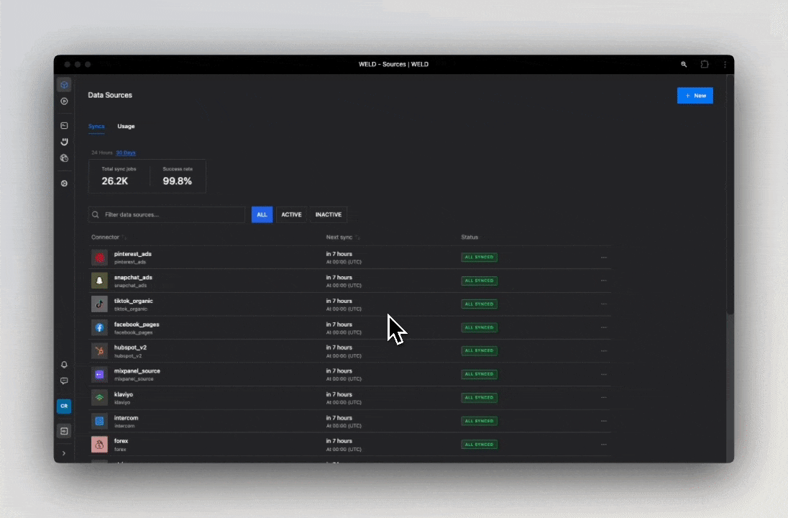Click the logout icon in the sidebar
This screenshot has width=788, height=518.
pyautogui.click(x=64, y=431)
